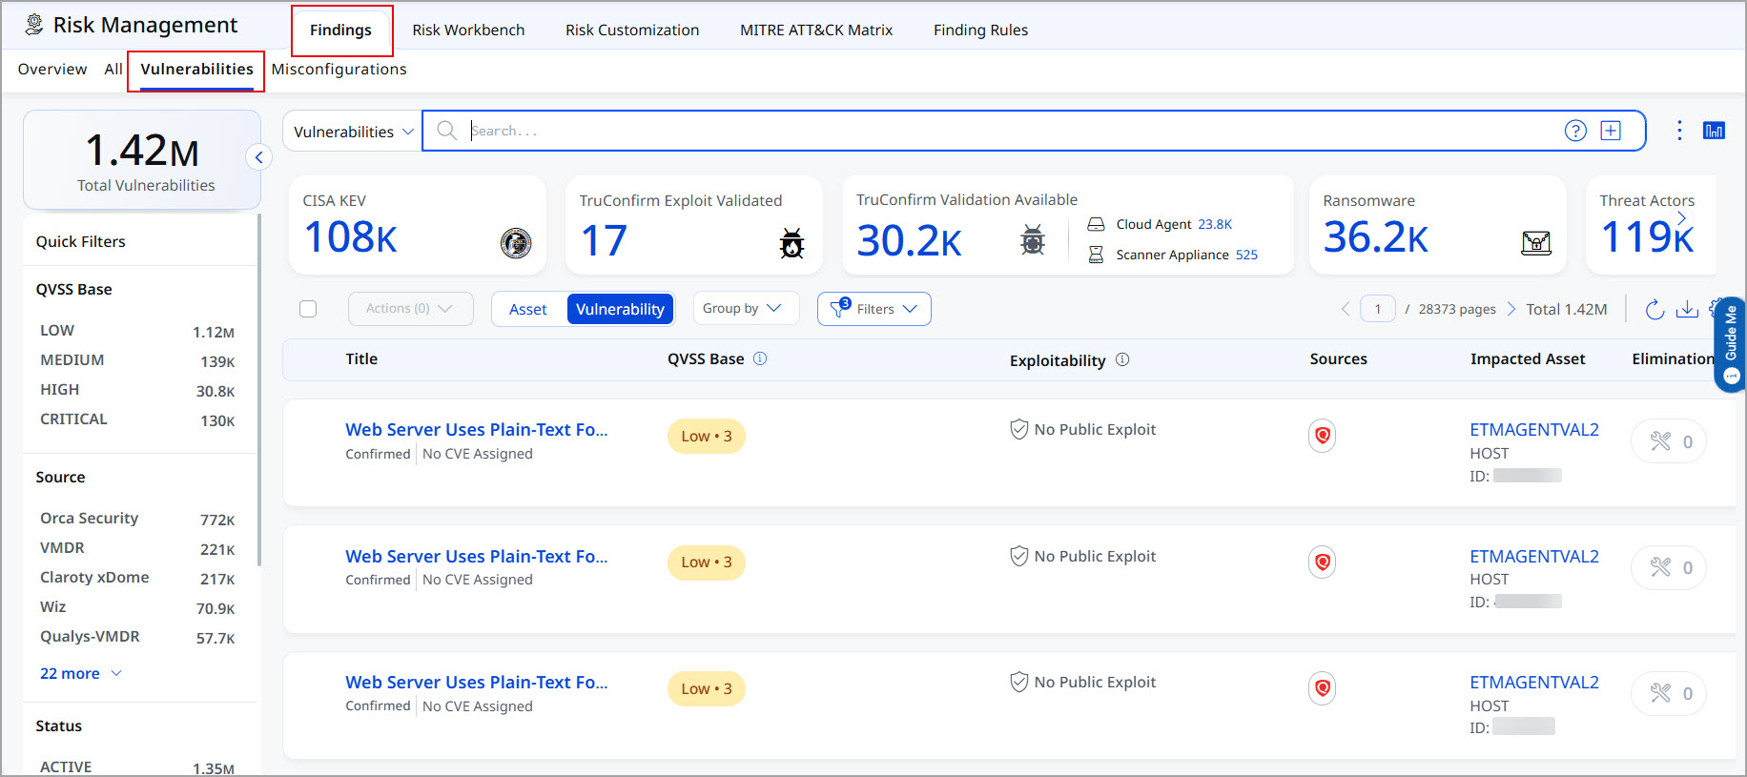
Task: Click the magnifier icon in the search bar
Action: (x=446, y=131)
